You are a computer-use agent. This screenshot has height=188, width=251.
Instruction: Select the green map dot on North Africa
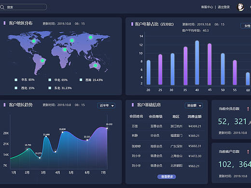pyautogui.click(x=65, y=50)
